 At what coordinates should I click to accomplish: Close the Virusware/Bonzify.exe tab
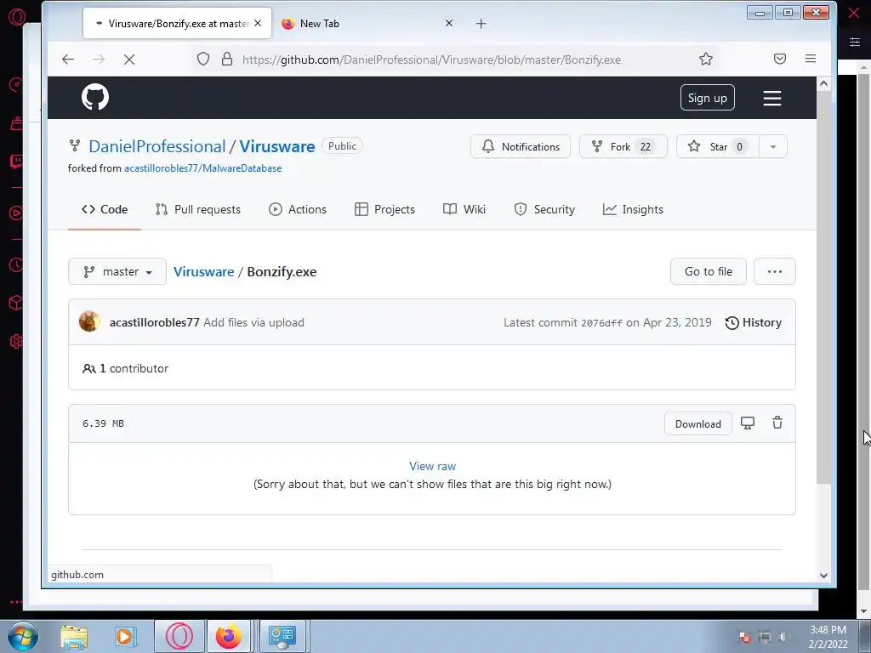pos(258,23)
